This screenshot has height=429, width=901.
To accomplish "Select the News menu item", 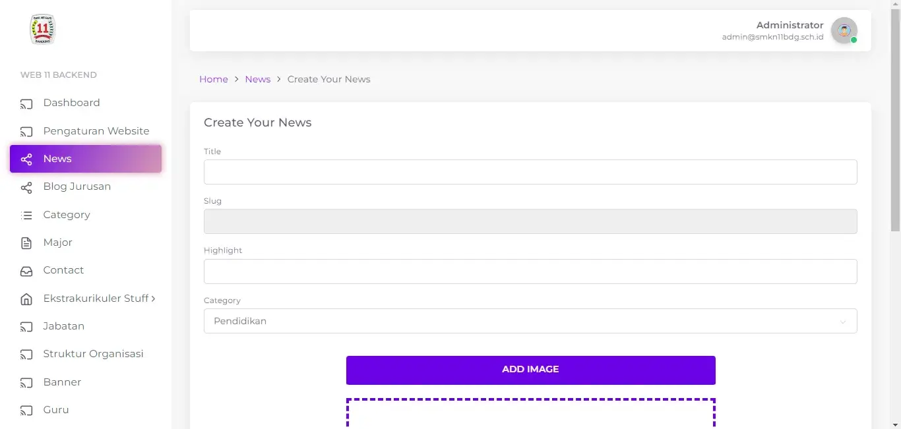I will [86, 159].
